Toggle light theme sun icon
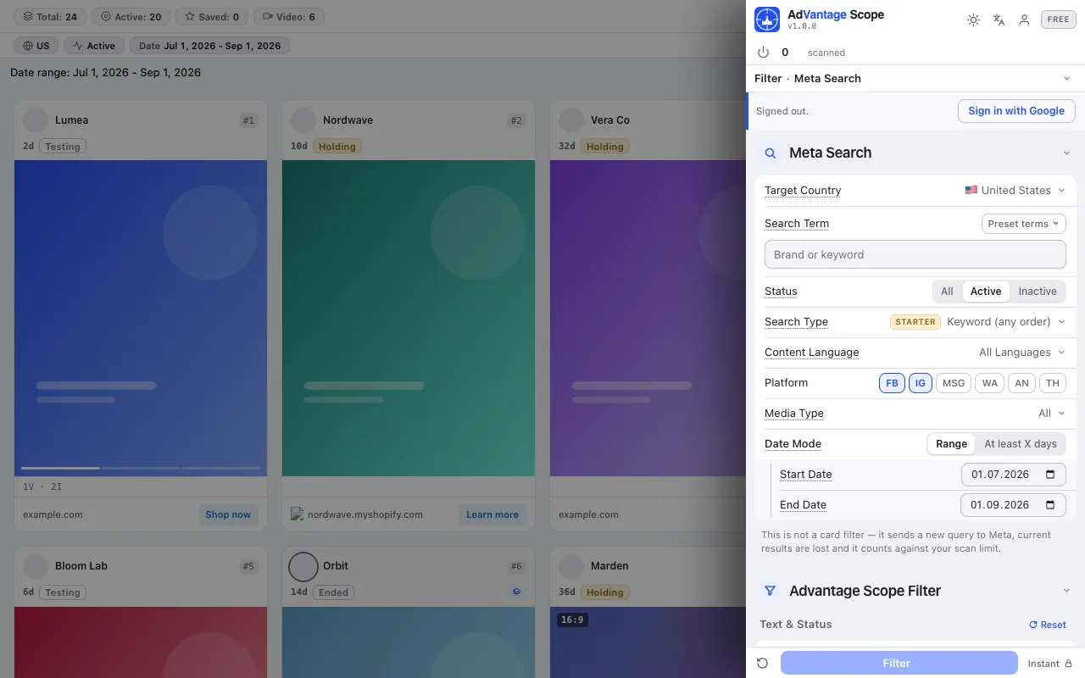This screenshot has height=678, width=1085. coord(973,19)
